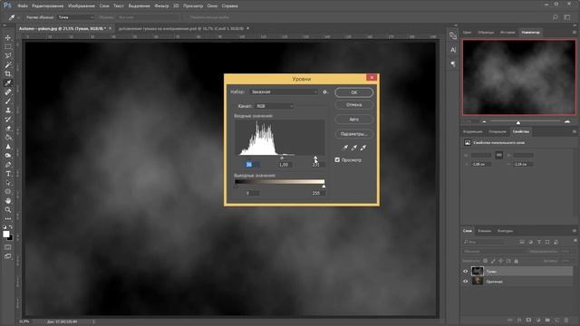Image resolution: width=580 pixels, height=326 pixels.
Task: Select the Move tool in toolbar
Action: click(8, 38)
